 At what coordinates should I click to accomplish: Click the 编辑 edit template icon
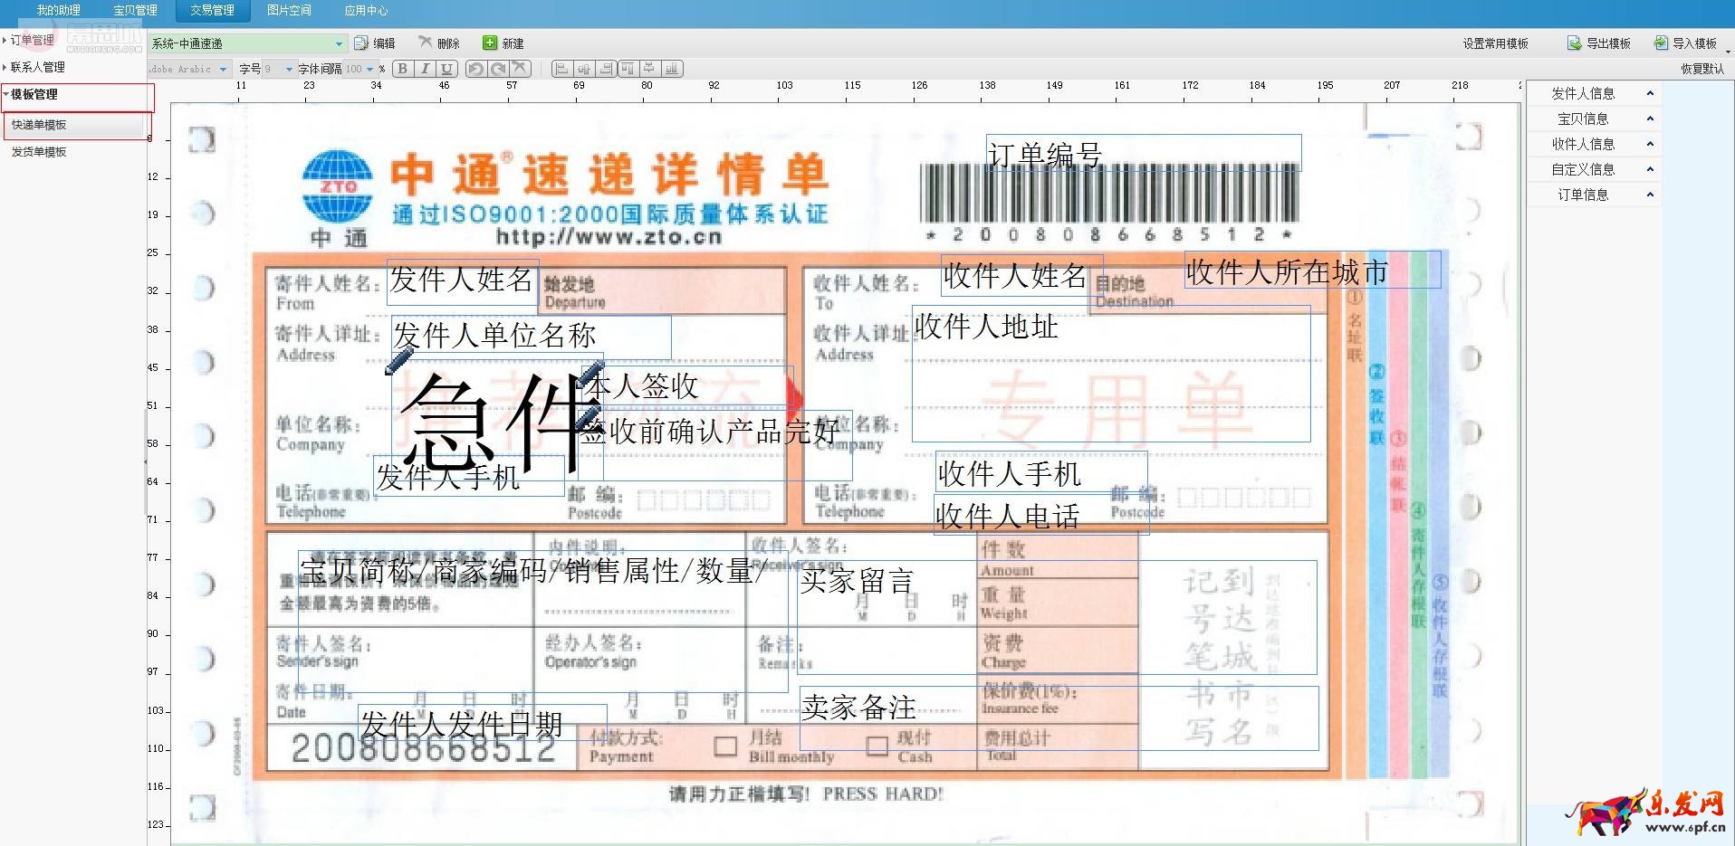375,43
